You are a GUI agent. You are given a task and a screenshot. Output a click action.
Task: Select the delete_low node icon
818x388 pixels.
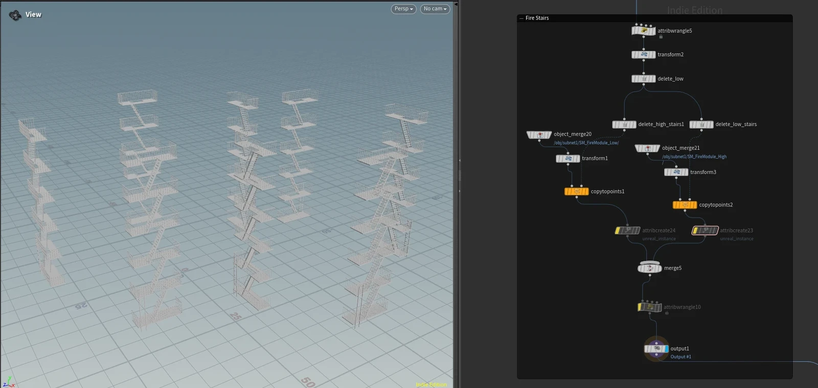tap(644, 79)
